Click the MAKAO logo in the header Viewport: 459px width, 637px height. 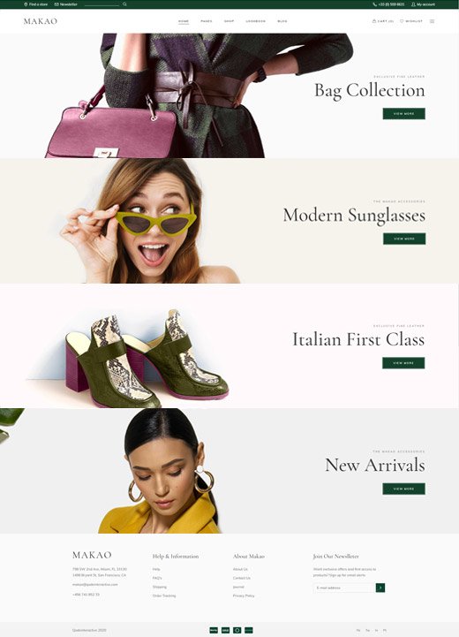(x=41, y=21)
